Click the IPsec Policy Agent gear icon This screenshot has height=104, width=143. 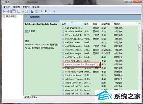pyautogui.click(x=63, y=72)
